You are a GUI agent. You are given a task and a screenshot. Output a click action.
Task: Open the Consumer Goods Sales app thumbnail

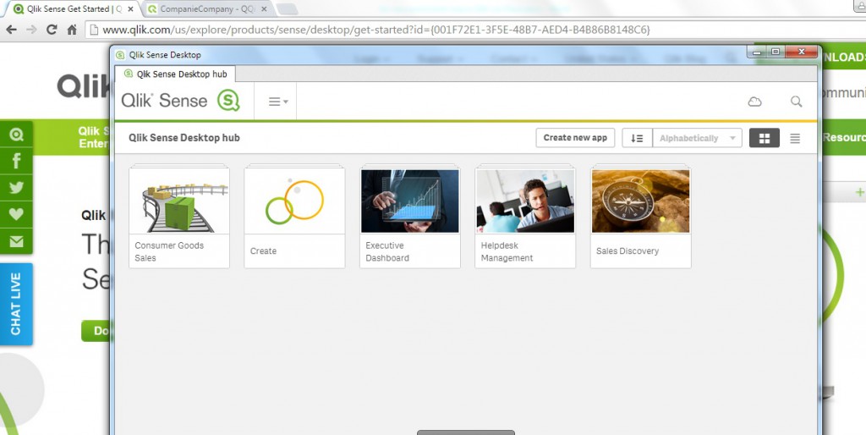(179, 201)
